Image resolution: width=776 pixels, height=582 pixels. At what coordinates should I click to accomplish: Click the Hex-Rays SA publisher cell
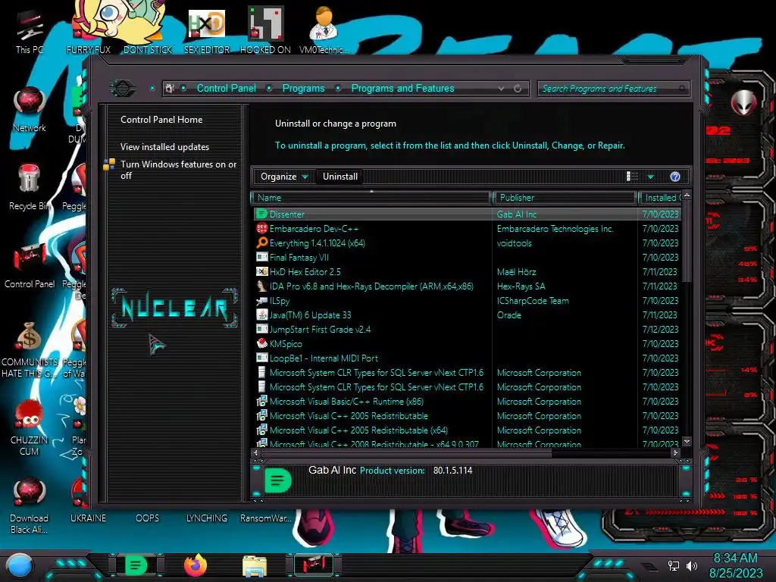click(521, 286)
